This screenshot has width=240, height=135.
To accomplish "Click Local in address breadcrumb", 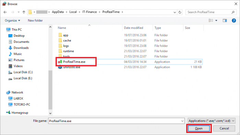I will pyautogui.click(x=73, y=12).
